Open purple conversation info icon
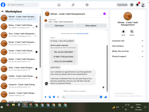This screenshot has width=149, height=112. 105,14
